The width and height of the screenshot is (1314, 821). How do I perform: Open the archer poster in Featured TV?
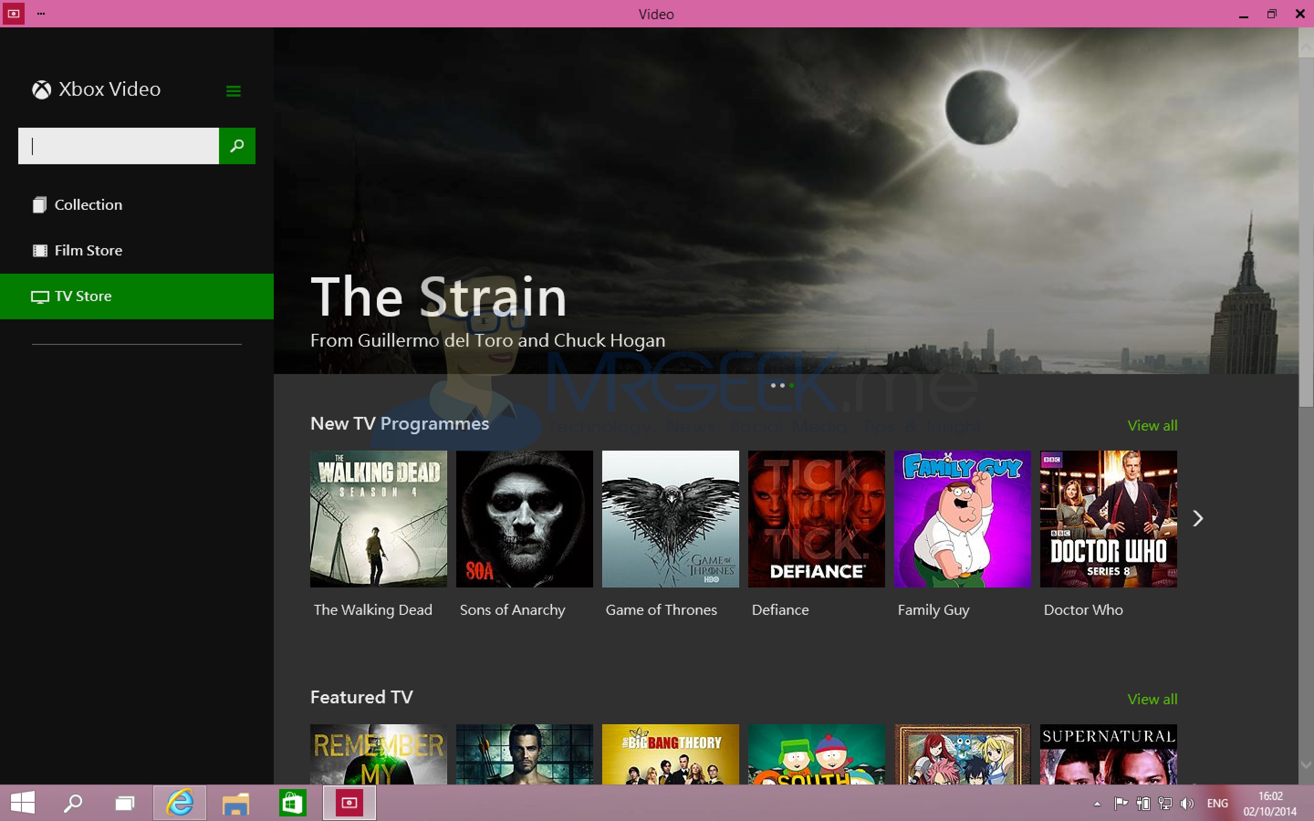(525, 754)
